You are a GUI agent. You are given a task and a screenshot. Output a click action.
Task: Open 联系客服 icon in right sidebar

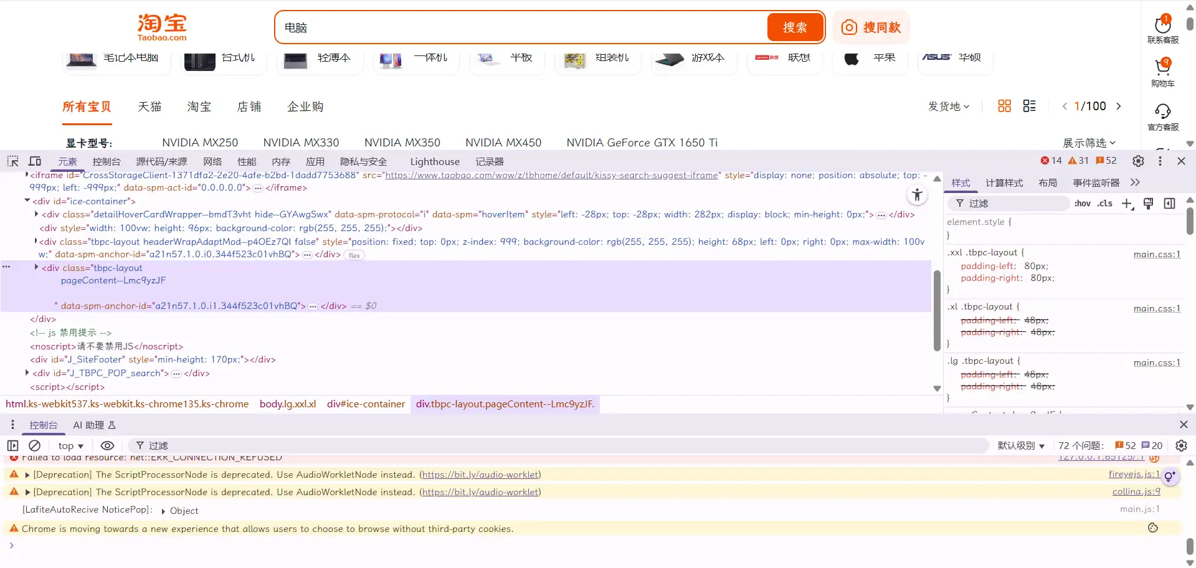click(1163, 29)
